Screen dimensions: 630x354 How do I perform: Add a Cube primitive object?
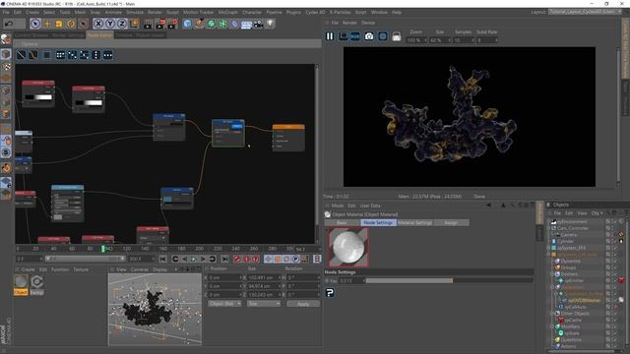pyautogui.click(x=187, y=24)
